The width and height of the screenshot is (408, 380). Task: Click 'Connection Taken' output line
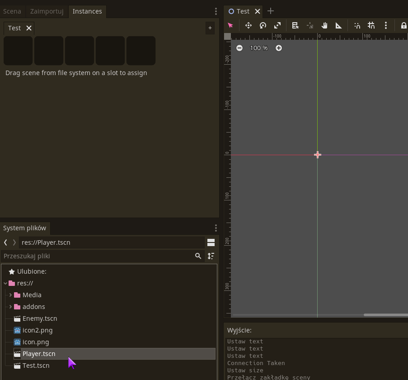pos(256,363)
